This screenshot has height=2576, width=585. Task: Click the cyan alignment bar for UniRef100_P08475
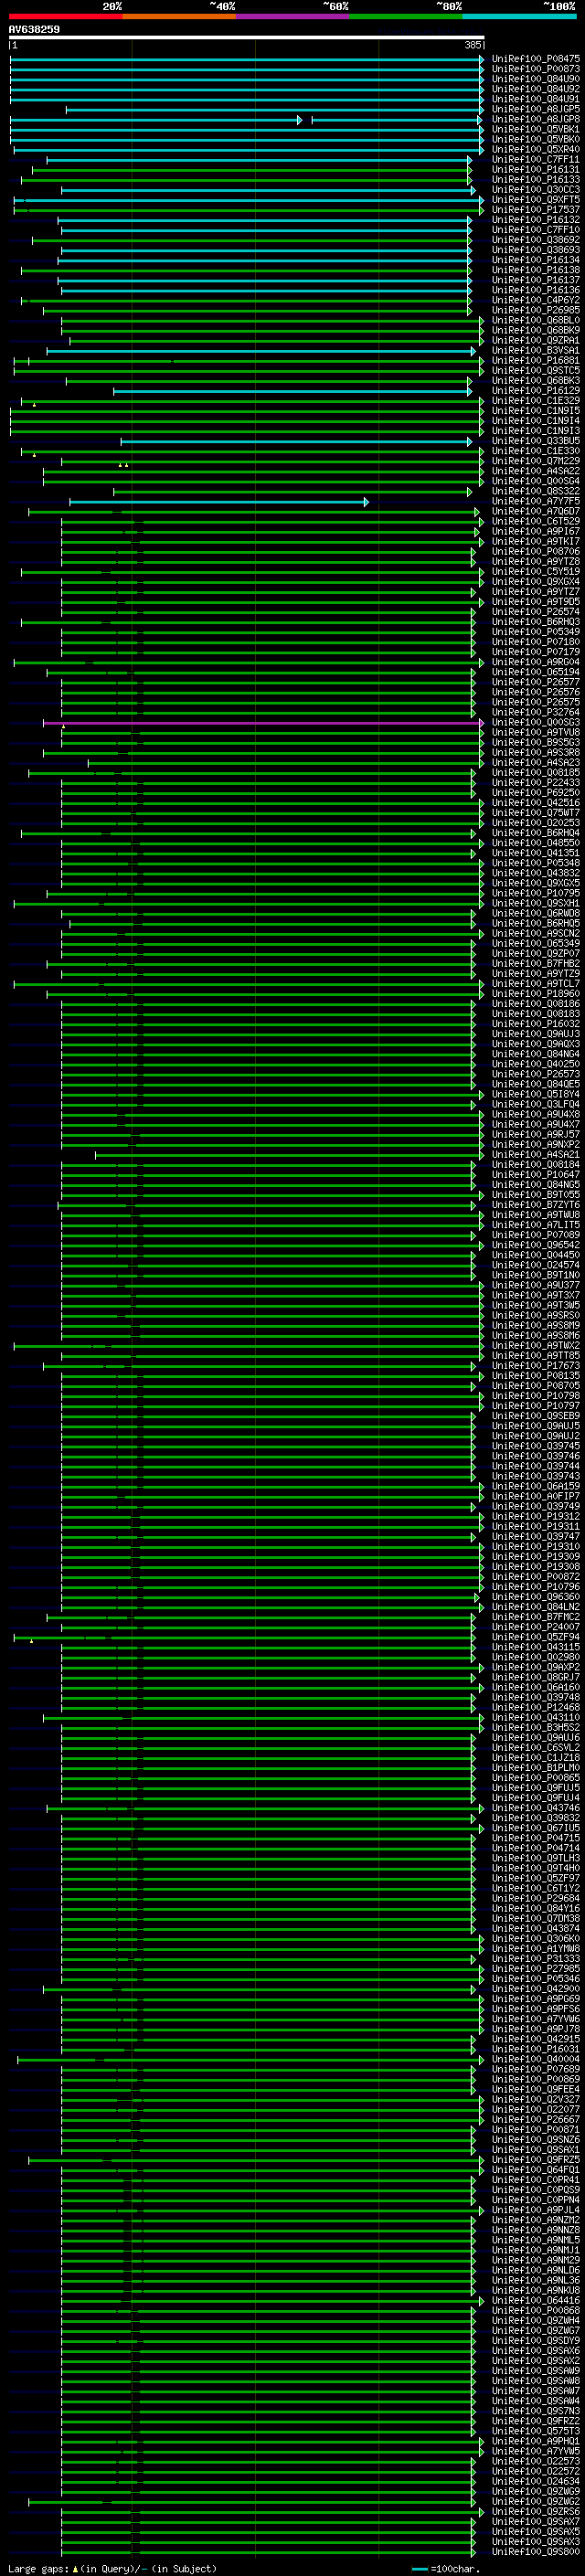(247, 59)
